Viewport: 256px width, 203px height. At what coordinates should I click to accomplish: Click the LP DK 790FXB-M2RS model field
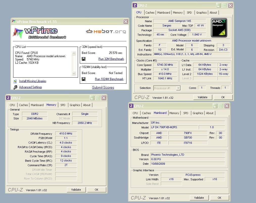[174, 127]
